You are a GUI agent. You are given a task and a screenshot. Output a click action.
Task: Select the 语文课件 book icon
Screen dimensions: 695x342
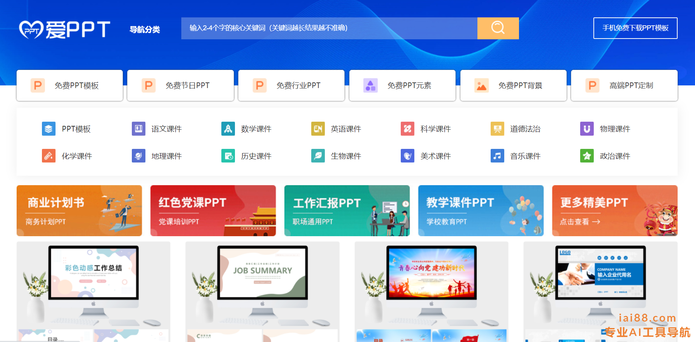point(138,128)
